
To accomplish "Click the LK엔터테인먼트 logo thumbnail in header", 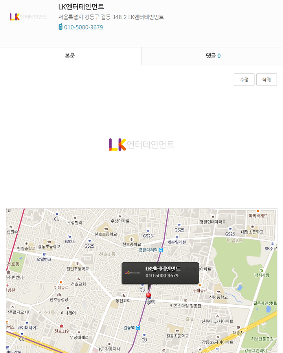I will (x=28, y=17).
